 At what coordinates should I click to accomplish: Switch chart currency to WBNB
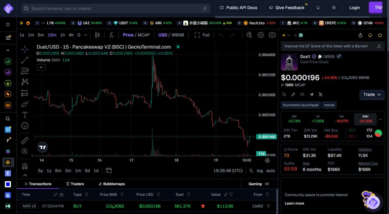178,35
